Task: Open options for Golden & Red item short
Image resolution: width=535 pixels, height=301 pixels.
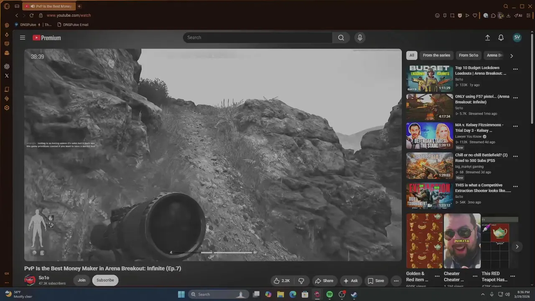Action: pos(437,276)
